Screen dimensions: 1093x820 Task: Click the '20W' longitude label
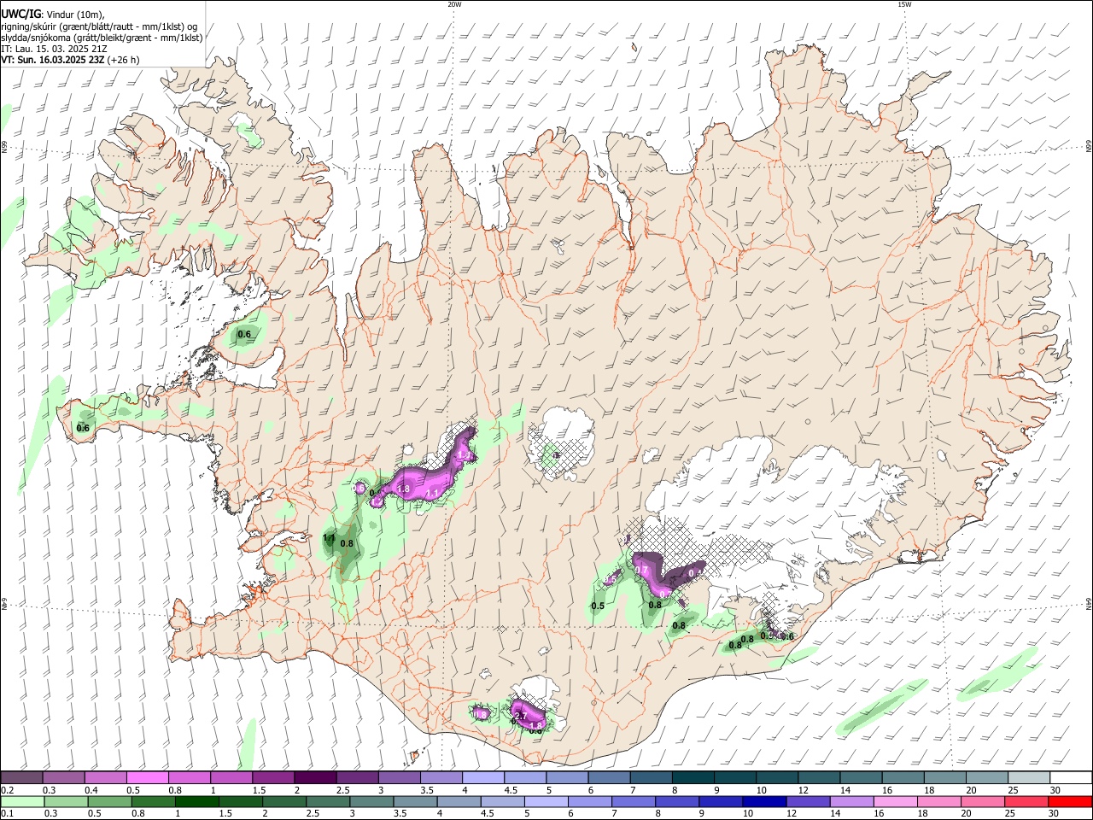pos(454,4)
